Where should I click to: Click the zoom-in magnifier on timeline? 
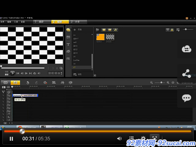coord(168,83)
